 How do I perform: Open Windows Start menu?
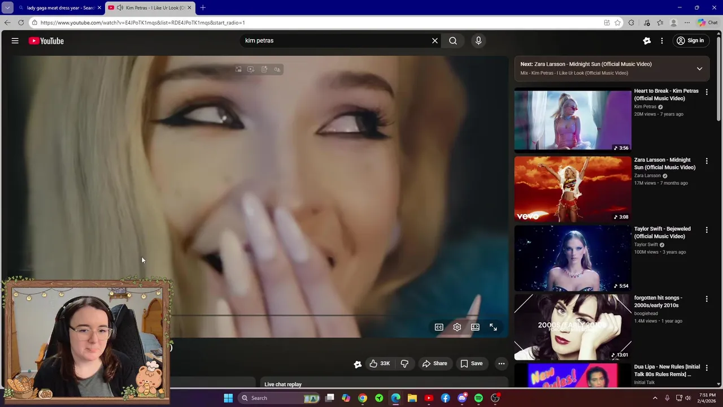228,398
